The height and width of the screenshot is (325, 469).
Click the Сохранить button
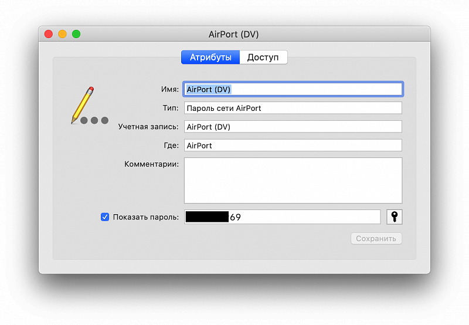(376, 239)
